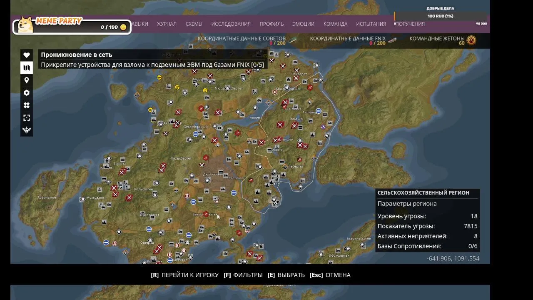Click the Бьеркнескоген label on map
This screenshot has width=533, height=300.
pyautogui.click(x=359, y=239)
